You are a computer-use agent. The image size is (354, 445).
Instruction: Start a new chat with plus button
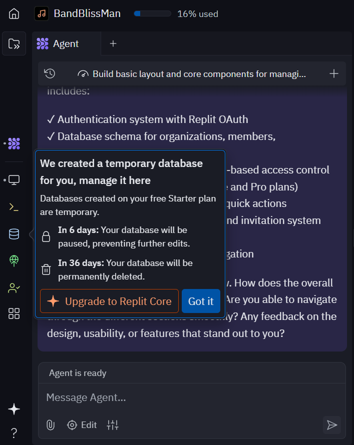click(334, 74)
